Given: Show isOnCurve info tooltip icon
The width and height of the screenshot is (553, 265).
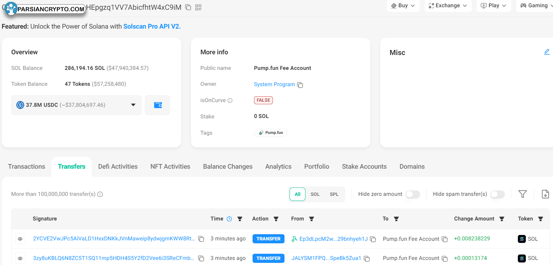Looking at the screenshot, I should point(230,101).
